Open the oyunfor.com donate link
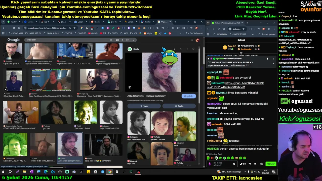 coord(226,65)
